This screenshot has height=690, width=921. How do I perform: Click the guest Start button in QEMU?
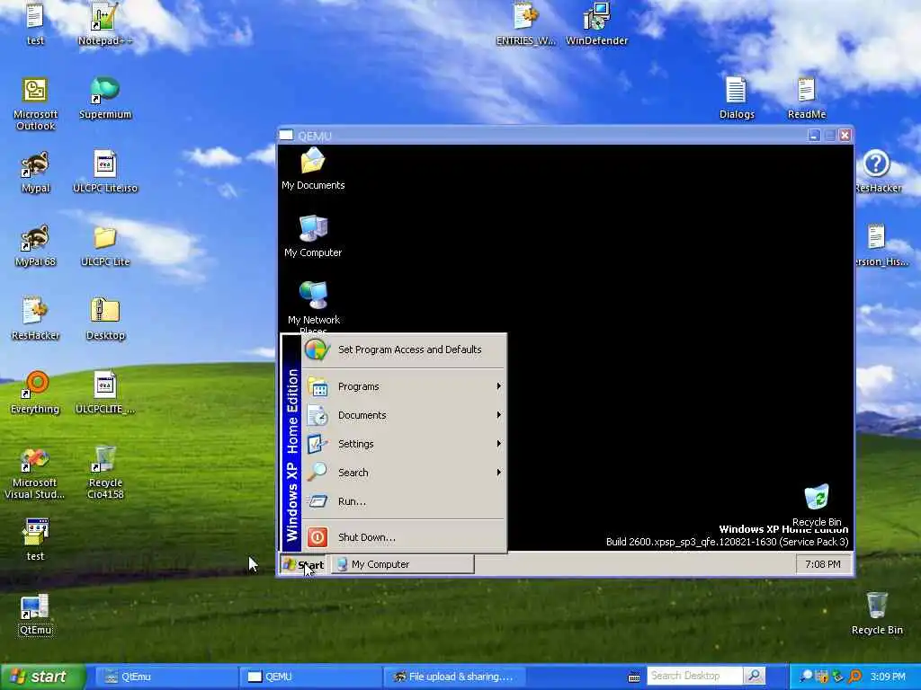(303, 564)
